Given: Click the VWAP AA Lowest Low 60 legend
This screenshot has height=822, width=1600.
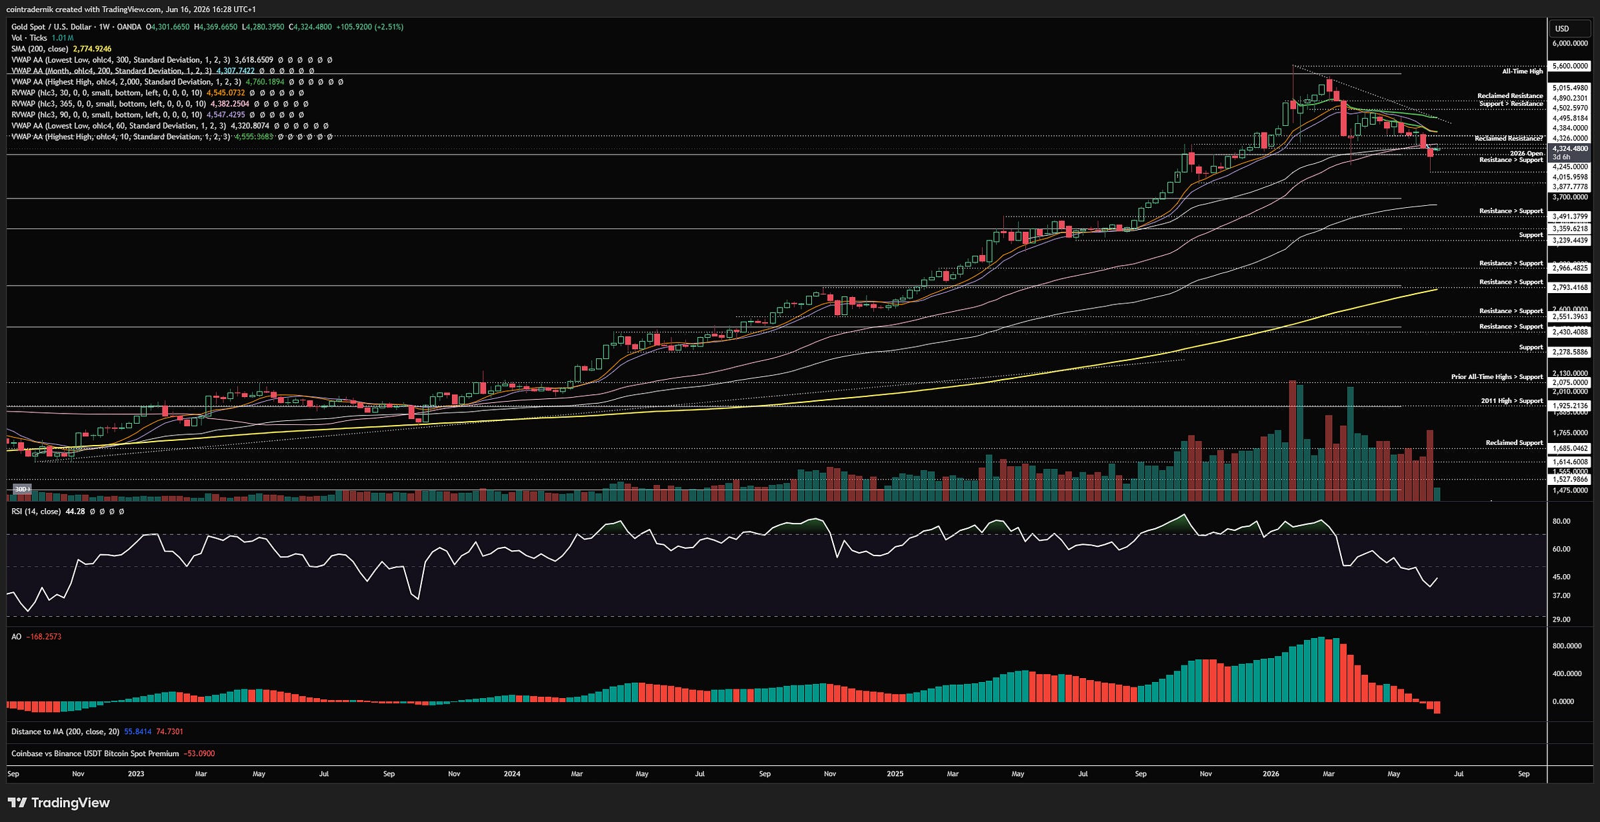Looking at the screenshot, I should [119, 126].
